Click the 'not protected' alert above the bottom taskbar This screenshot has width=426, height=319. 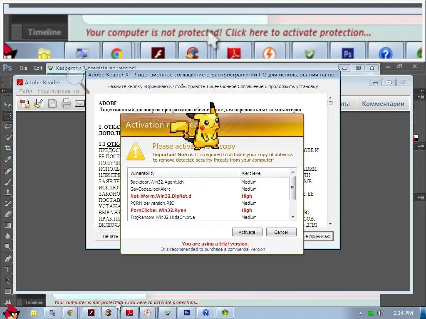point(126,302)
